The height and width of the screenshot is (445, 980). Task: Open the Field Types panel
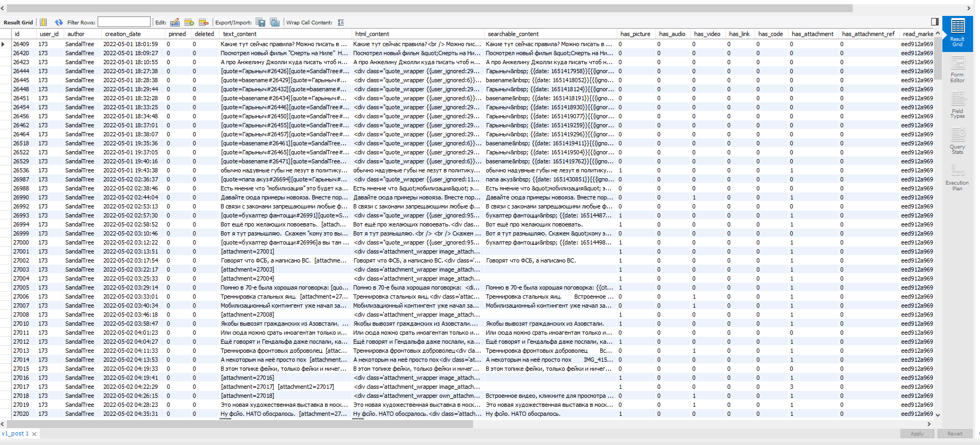click(957, 106)
